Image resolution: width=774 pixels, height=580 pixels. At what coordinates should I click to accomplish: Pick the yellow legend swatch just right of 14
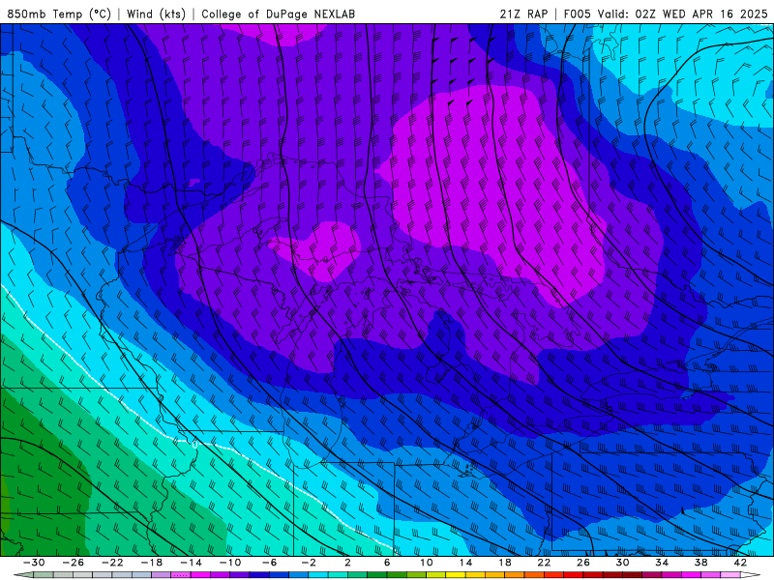475,575
